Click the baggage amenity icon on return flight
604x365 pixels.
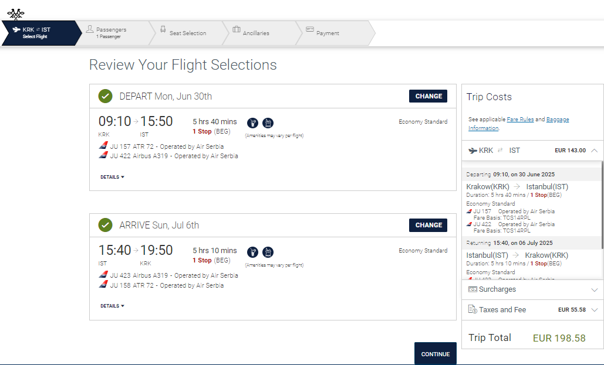[x=268, y=253]
